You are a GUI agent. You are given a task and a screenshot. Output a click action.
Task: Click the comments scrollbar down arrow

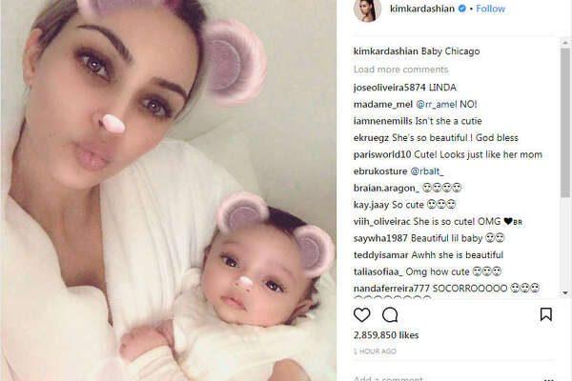point(565,292)
